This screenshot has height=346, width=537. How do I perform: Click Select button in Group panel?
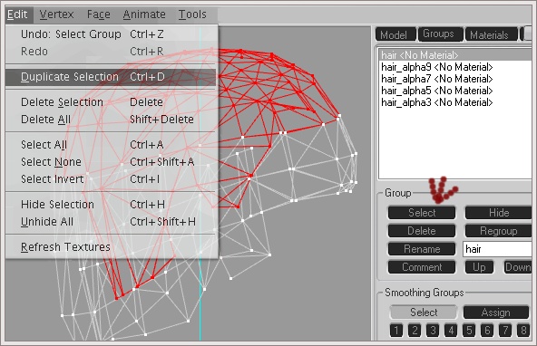pyautogui.click(x=422, y=213)
